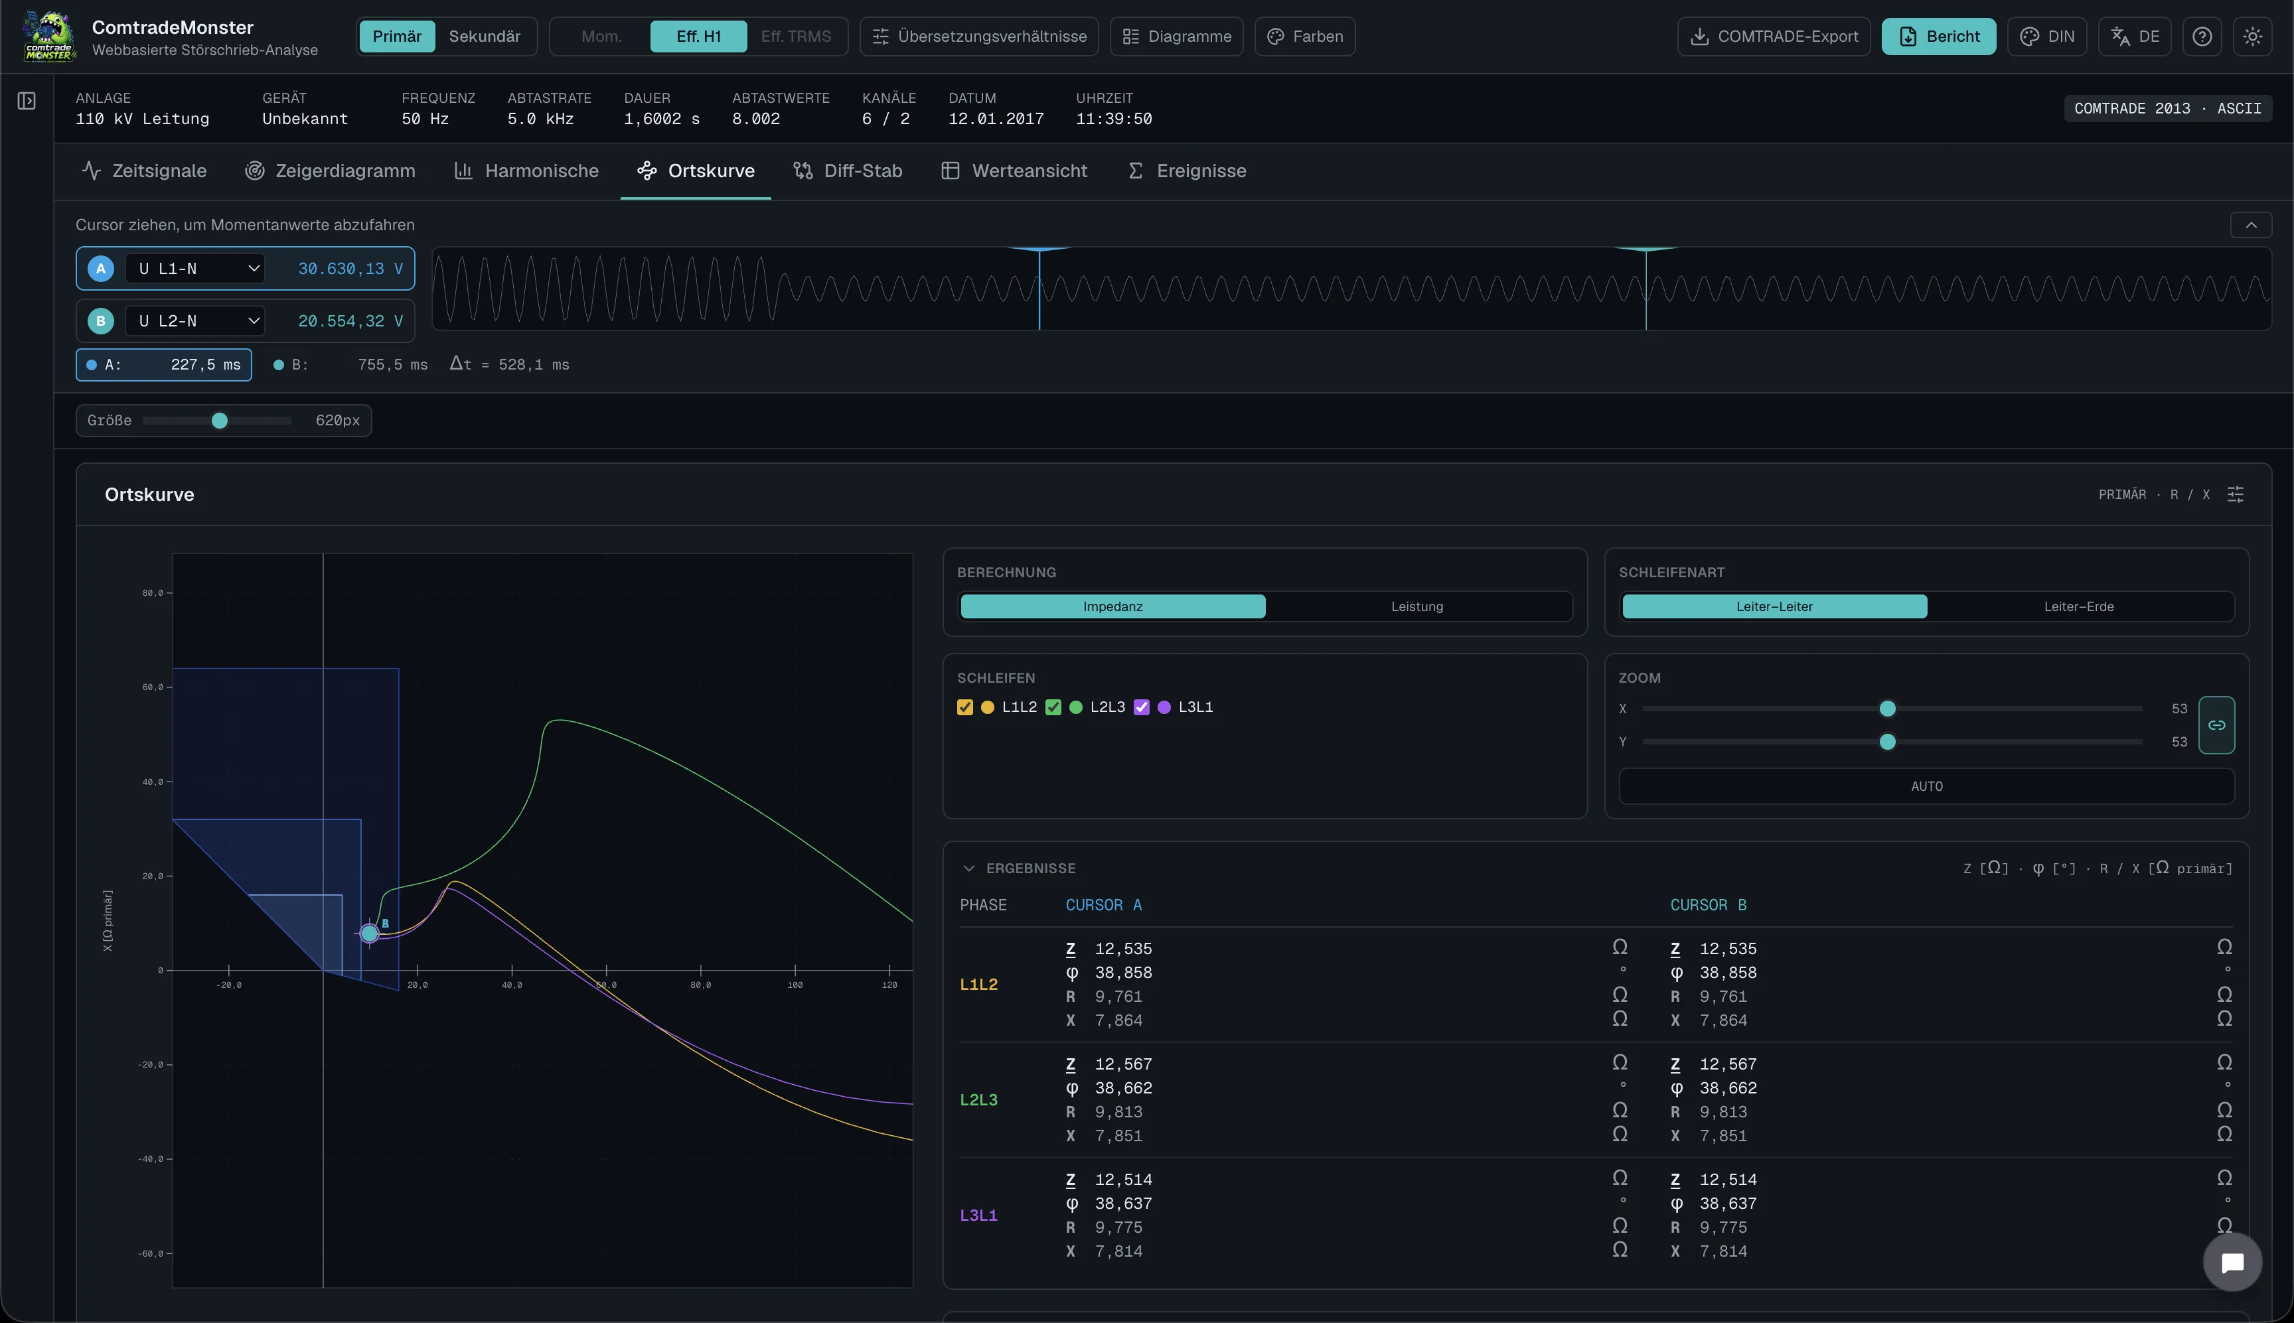The image size is (2294, 1323).
Task: Switch to the Zeigerdiagramm tab
Action: pyautogui.click(x=331, y=171)
